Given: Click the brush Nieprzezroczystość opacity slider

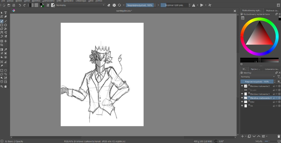Looking at the screenshot, I should click(139, 5).
